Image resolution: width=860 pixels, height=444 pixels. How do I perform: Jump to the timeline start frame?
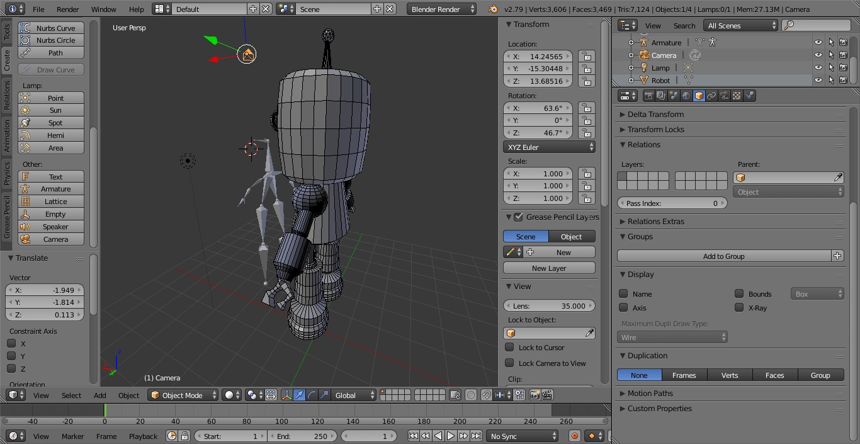coord(413,436)
